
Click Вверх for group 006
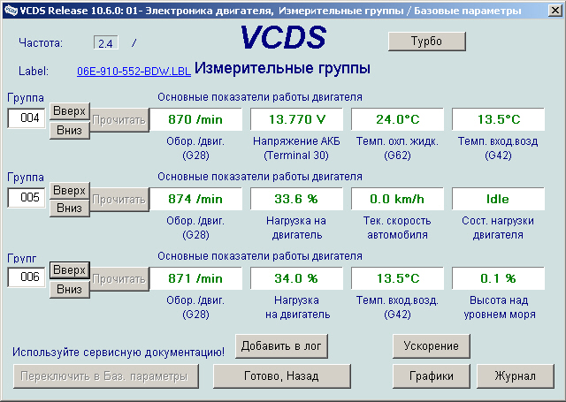coord(69,270)
